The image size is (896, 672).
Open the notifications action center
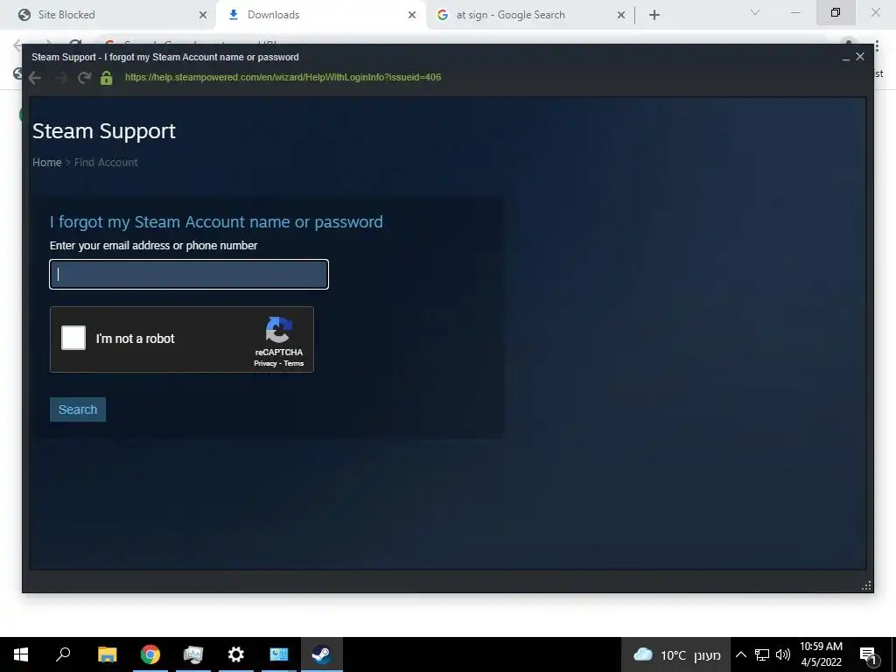[x=869, y=655]
